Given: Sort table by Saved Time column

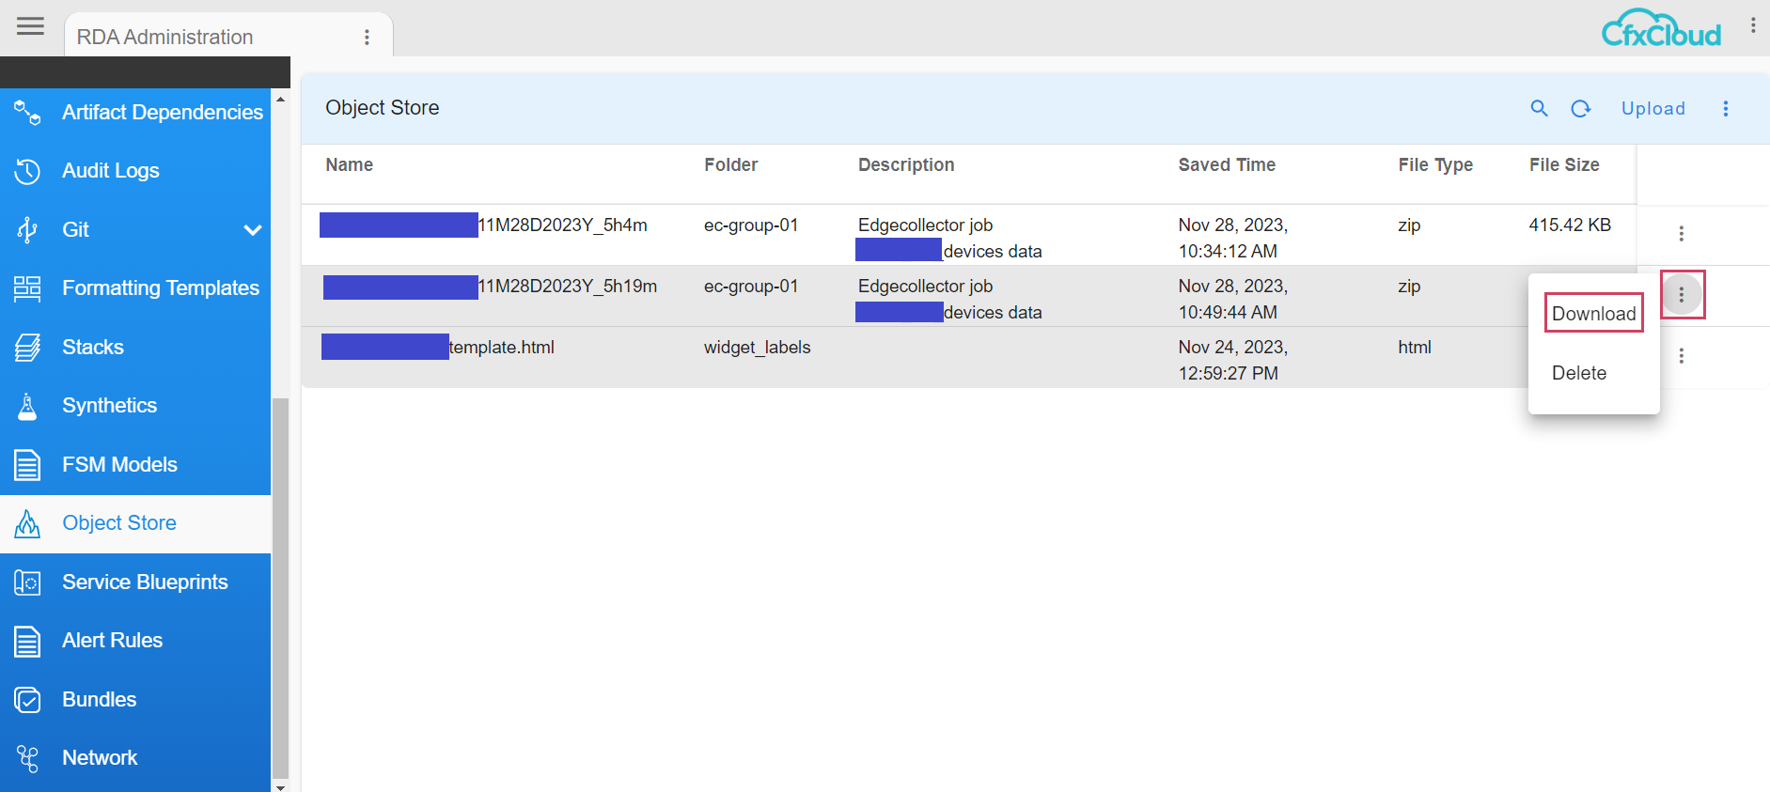Looking at the screenshot, I should 1227,165.
